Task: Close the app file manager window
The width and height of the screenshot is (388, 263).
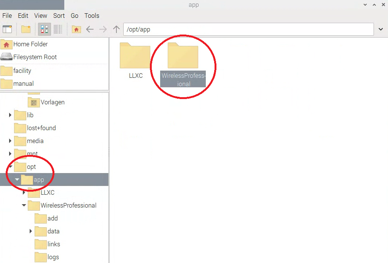Action: [383, 5]
